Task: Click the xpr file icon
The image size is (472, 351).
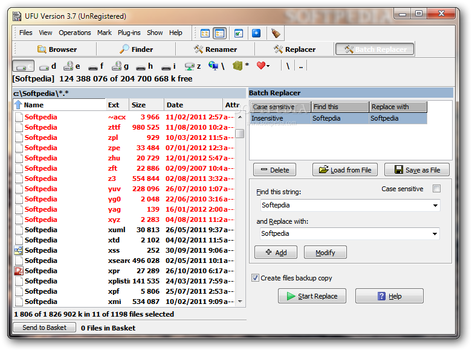Action: 19,271
